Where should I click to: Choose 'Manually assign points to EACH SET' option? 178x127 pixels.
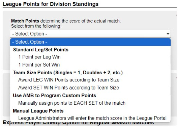click(72, 103)
